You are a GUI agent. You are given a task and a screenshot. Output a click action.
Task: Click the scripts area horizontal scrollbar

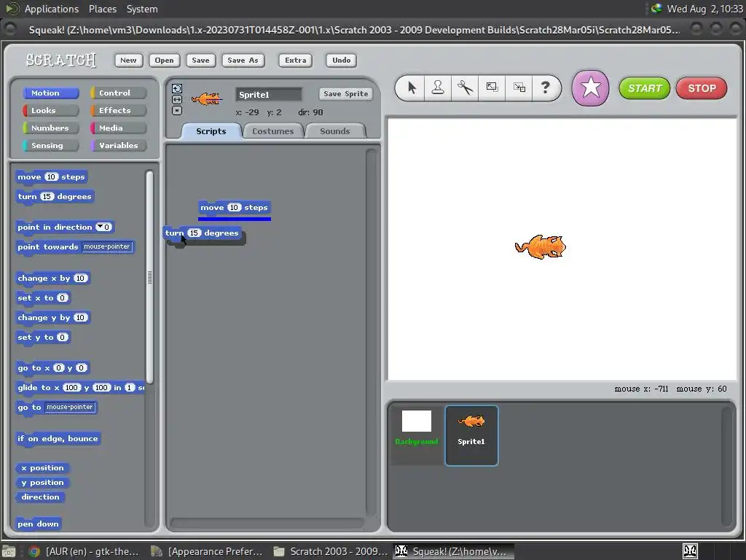coord(267,524)
